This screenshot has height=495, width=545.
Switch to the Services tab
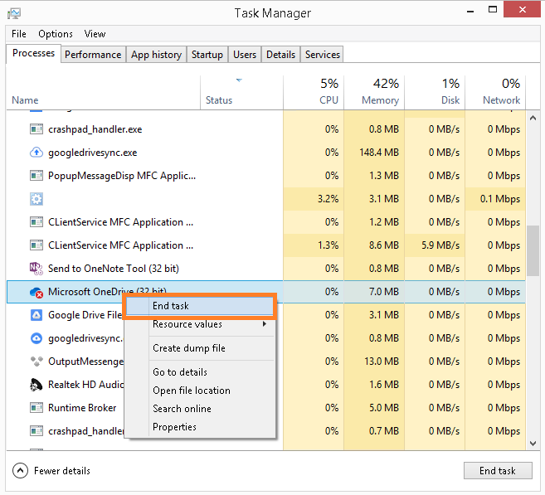coord(323,55)
